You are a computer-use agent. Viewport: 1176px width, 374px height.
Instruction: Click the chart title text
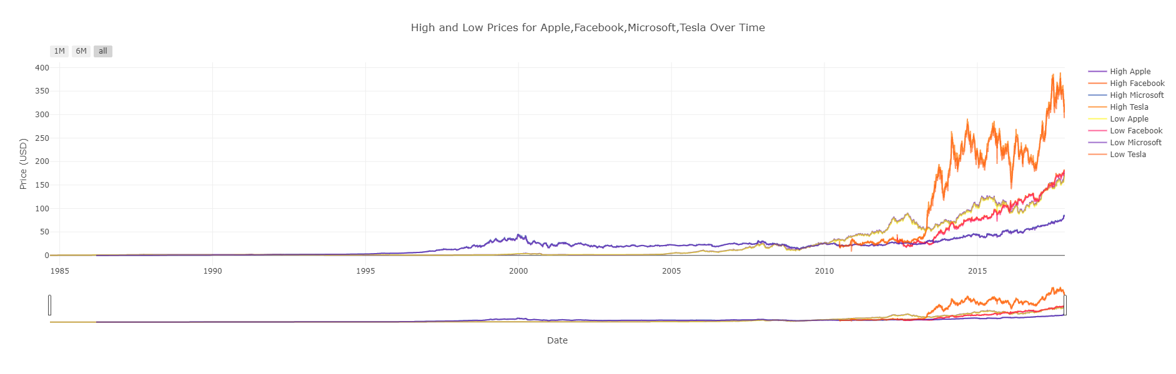pyautogui.click(x=588, y=27)
